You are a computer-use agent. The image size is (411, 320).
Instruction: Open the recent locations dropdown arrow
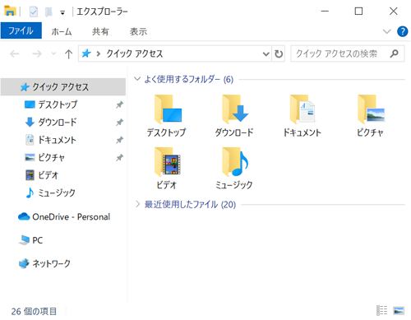coord(53,53)
